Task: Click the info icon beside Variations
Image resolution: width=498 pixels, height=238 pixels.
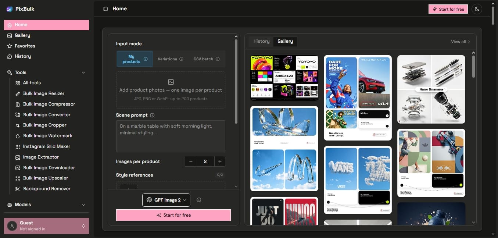Action: pos(181,59)
